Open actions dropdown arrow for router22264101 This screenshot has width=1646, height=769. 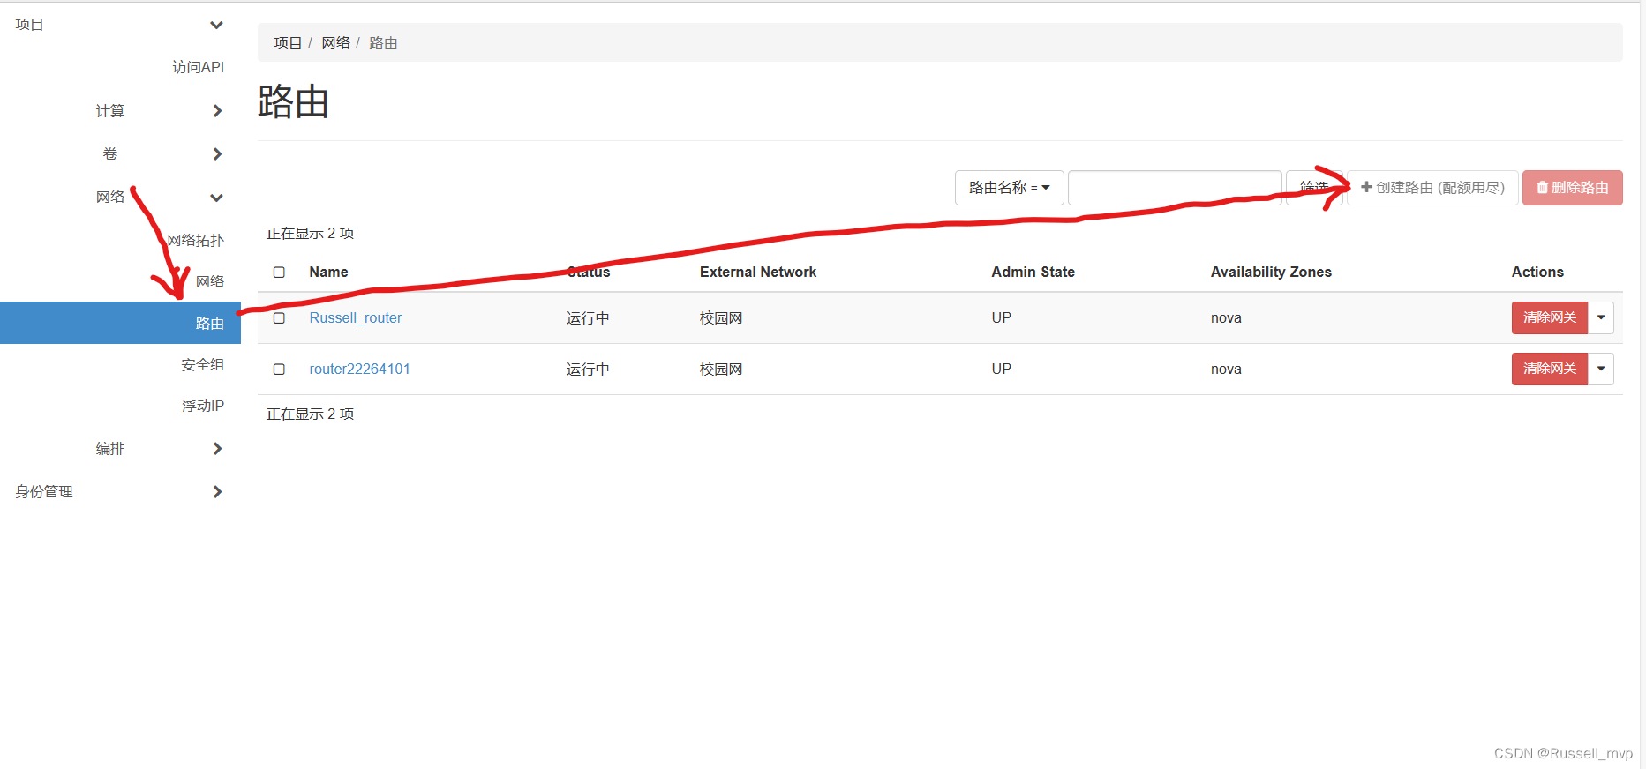pos(1601,369)
